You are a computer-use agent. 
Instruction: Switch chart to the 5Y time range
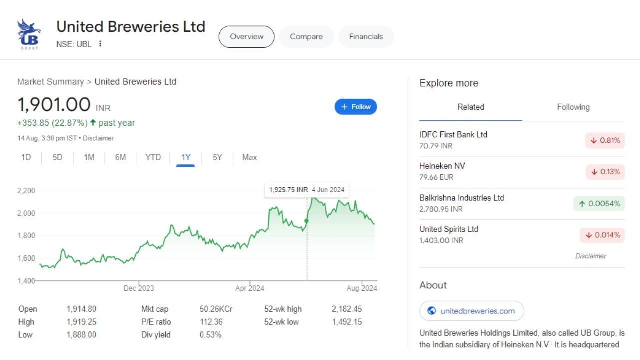click(x=216, y=157)
